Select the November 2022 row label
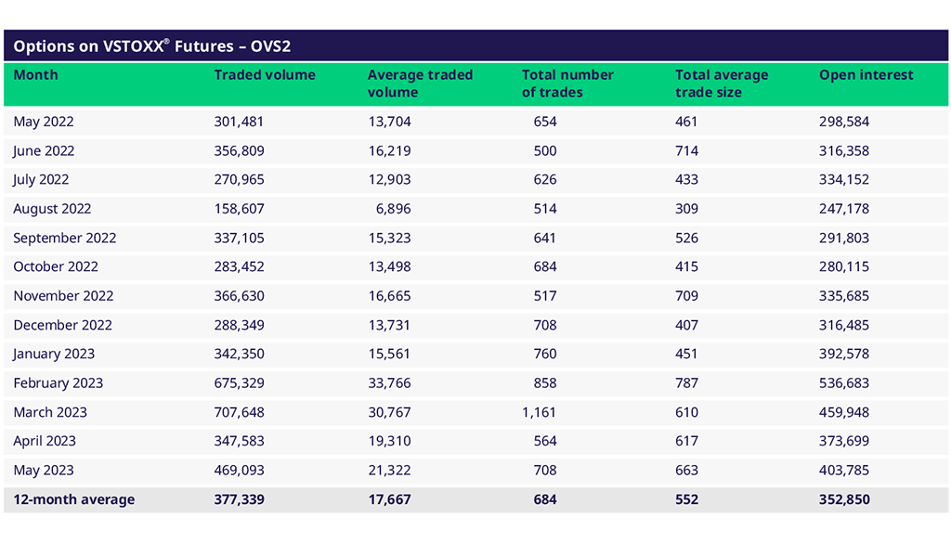 coord(63,296)
